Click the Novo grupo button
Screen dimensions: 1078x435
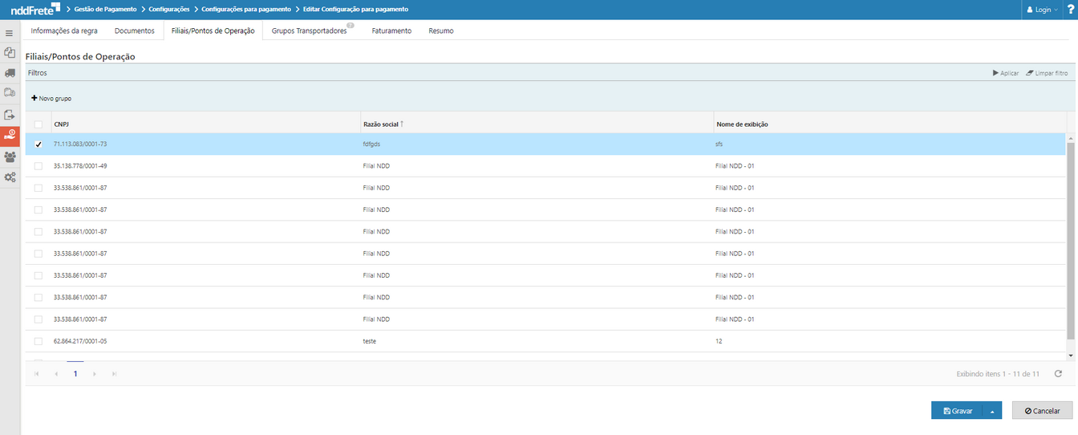51,98
